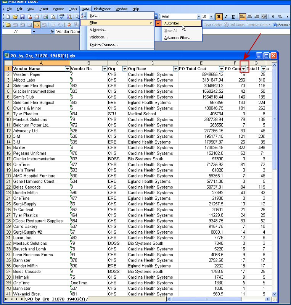Viewport: 291px width, 305px height.
Task: Toggle the checked AutoFilter option
Action: [171, 23]
